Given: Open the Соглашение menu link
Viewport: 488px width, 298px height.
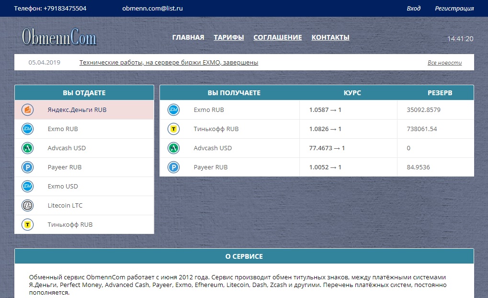Looking at the screenshot, I should 278,37.
